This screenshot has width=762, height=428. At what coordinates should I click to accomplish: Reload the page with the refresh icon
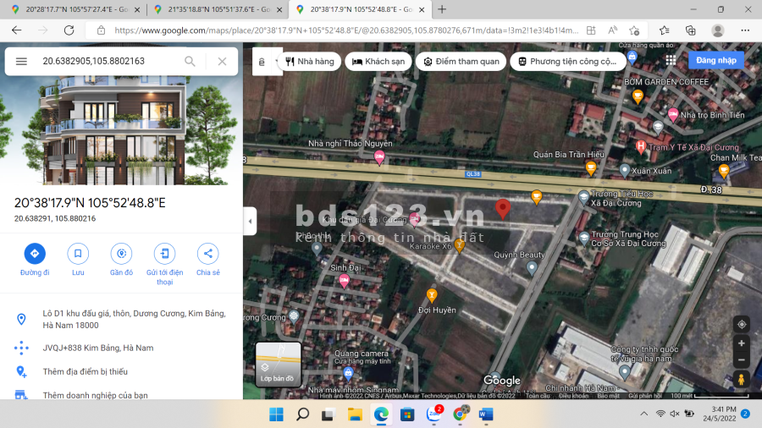pos(69,30)
